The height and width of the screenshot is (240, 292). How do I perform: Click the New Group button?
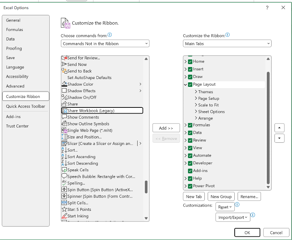(x=221, y=197)
